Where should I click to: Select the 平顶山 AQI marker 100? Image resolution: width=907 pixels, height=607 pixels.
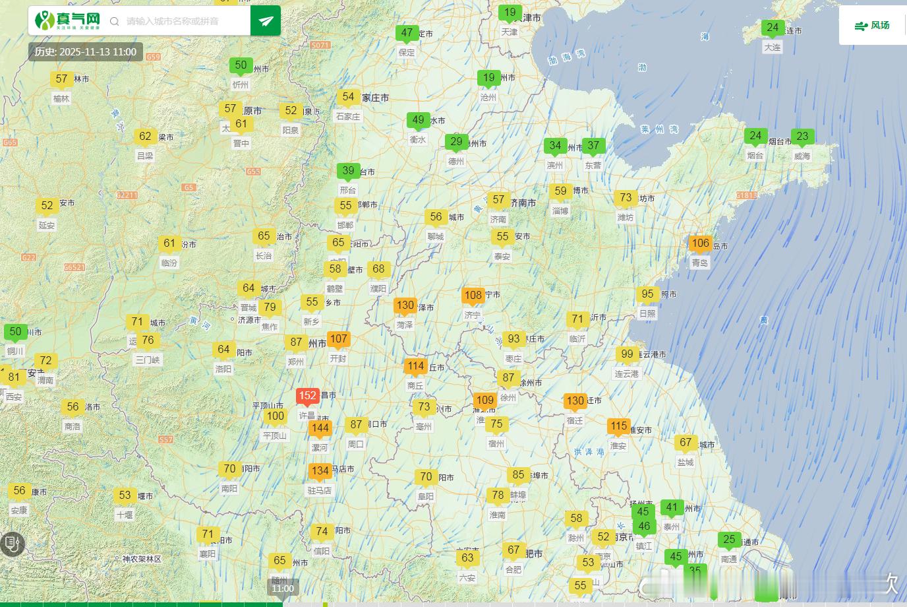[x=276, y=416]
